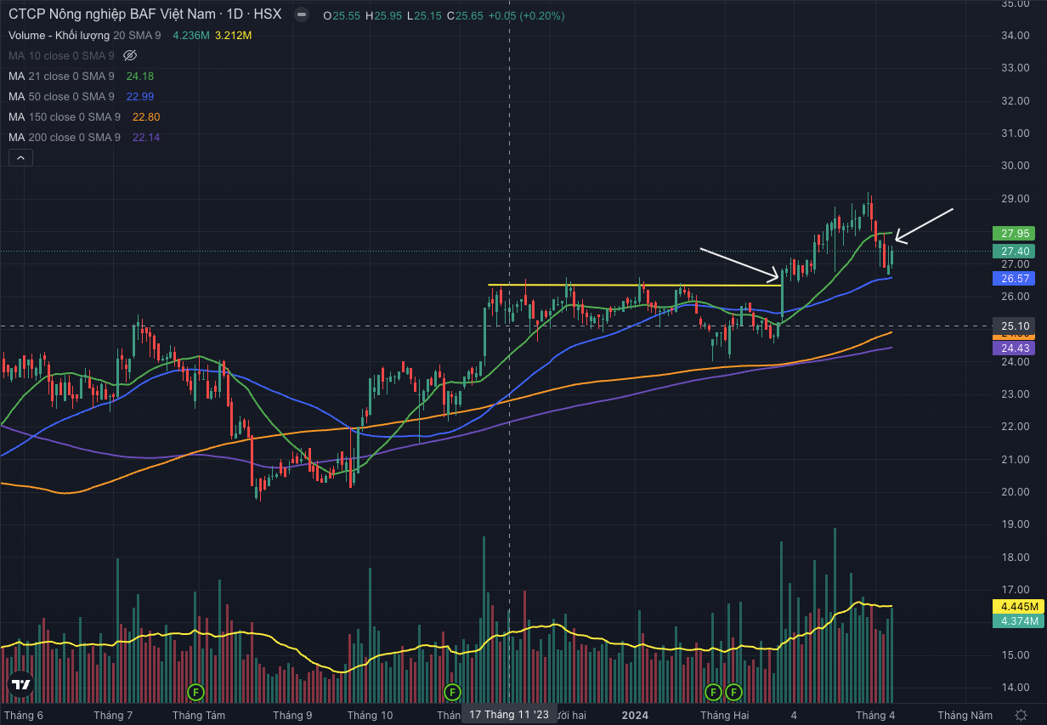Click the 27.40 last price label
Screen dimensions: 1047x725
click(1016, 252)
